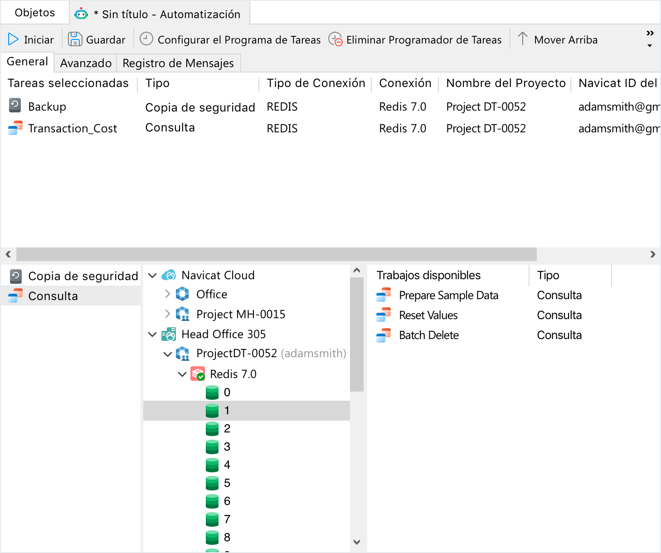This screenshot has width=661, height=553.
Task: Click the Reset Values job icon
Action: click(384, 315)
